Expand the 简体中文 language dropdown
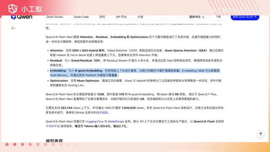 (197, 17)
